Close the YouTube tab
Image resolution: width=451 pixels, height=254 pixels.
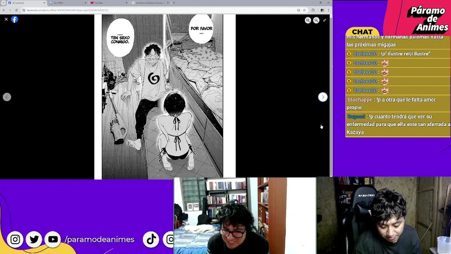pos(126,3)
